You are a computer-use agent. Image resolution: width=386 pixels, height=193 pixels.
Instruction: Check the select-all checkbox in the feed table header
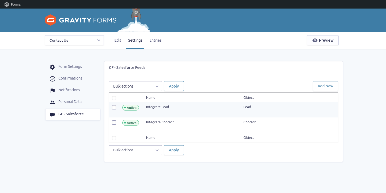(x=114, y=98)
